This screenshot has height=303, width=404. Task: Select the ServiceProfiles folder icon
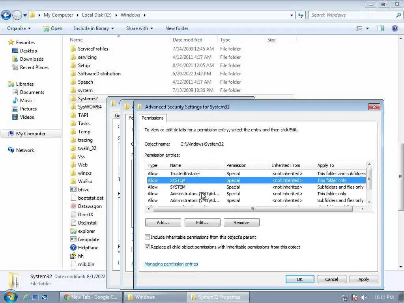click(73, 49)
